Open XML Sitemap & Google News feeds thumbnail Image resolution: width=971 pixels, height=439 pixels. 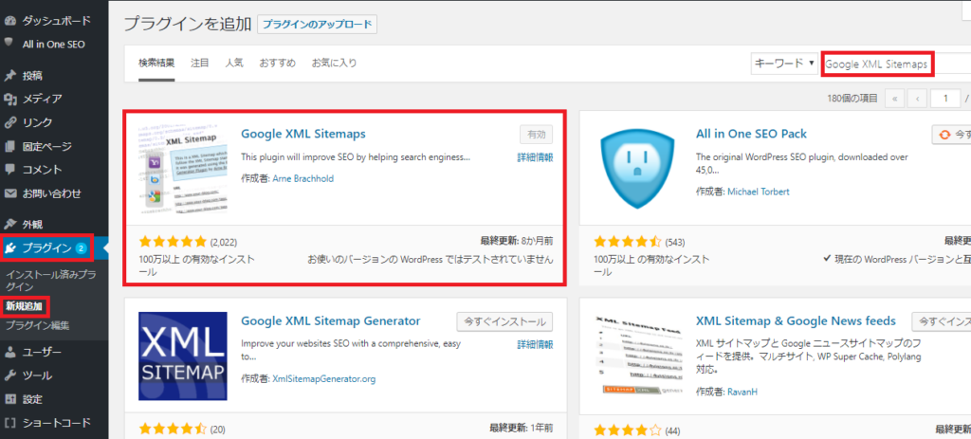pos(637,357)
